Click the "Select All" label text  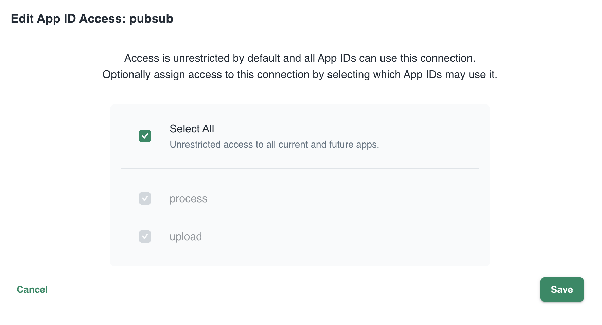(192, 129)
